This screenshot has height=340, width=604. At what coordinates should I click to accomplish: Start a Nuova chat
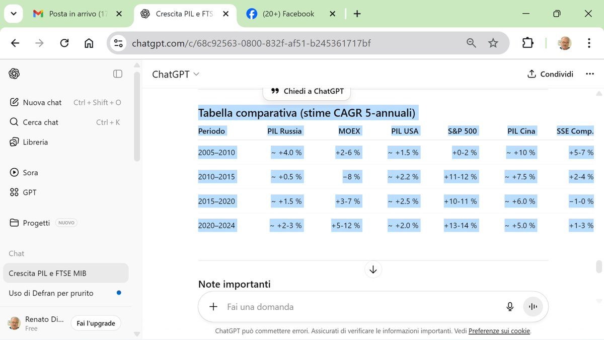click(65, 102)
